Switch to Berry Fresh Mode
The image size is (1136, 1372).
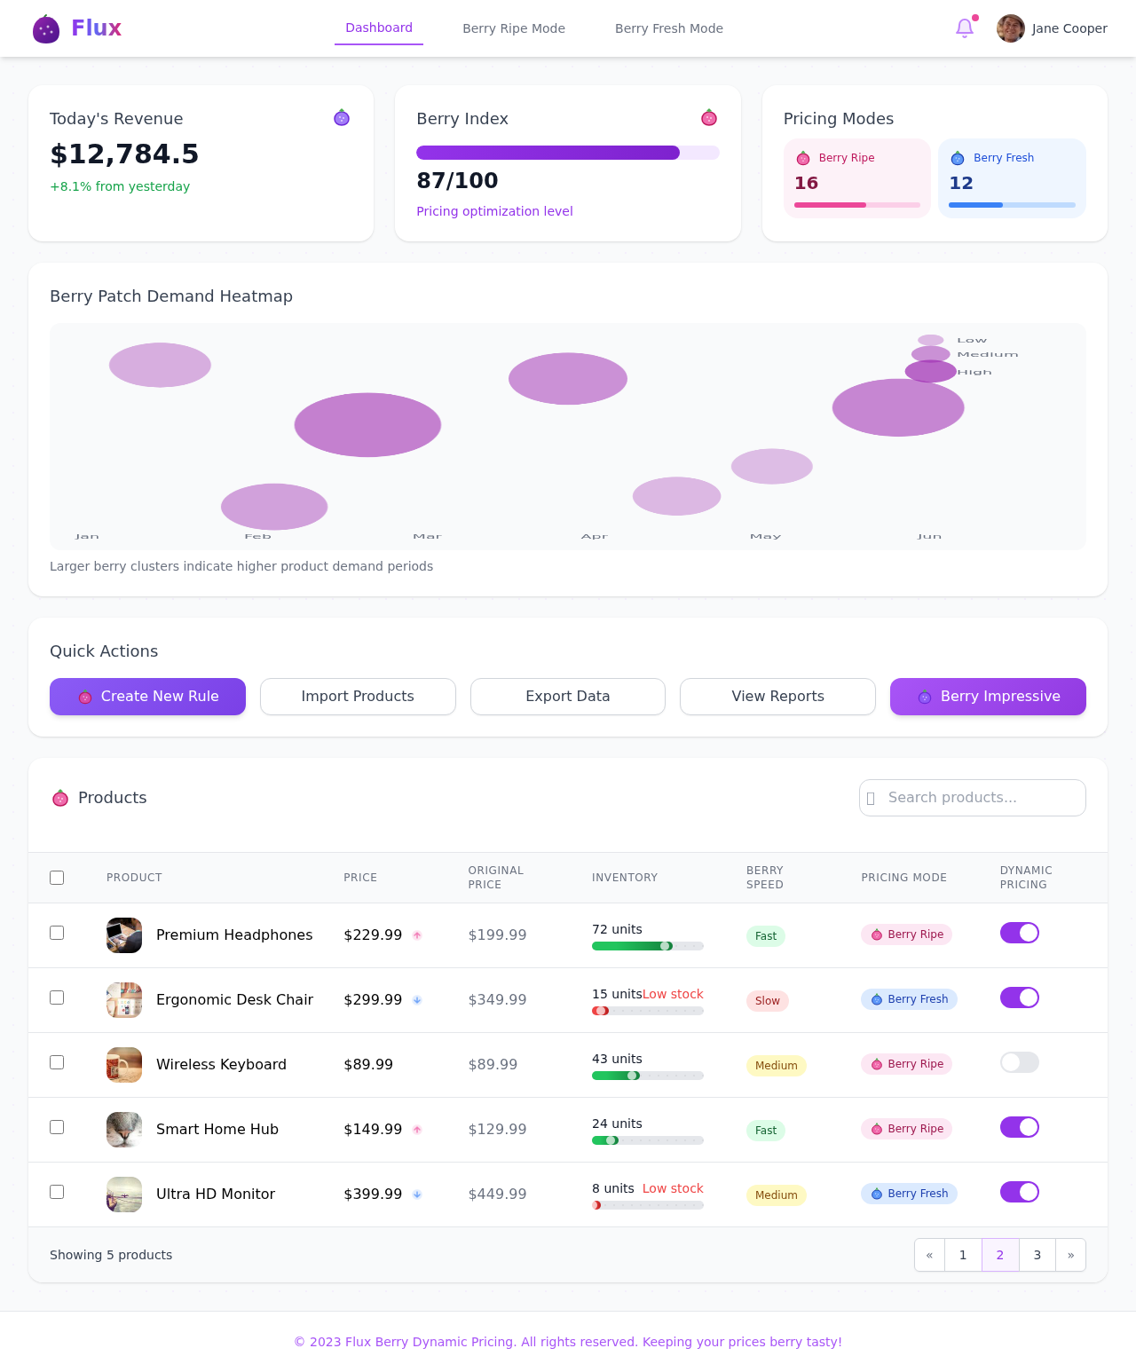pyautogui.click(x=668, y=28)
